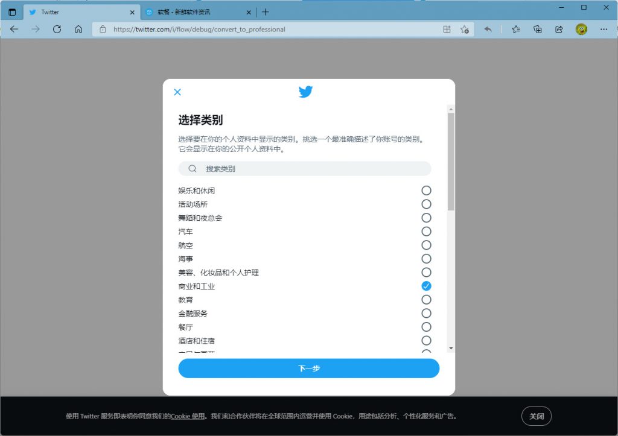
Task: Minimize the browser window
Action: (x=562, y=7)
